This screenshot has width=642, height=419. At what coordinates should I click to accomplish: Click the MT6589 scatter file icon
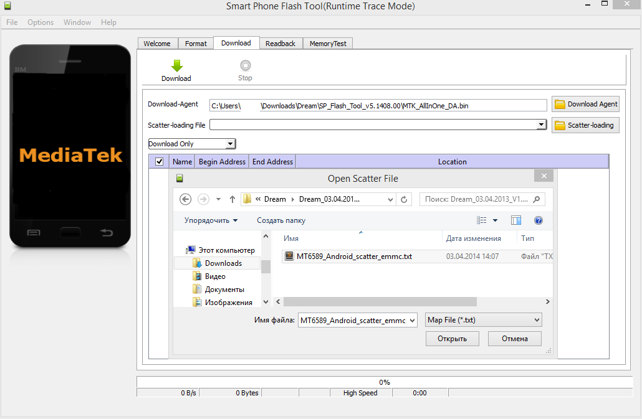point(289,256)
